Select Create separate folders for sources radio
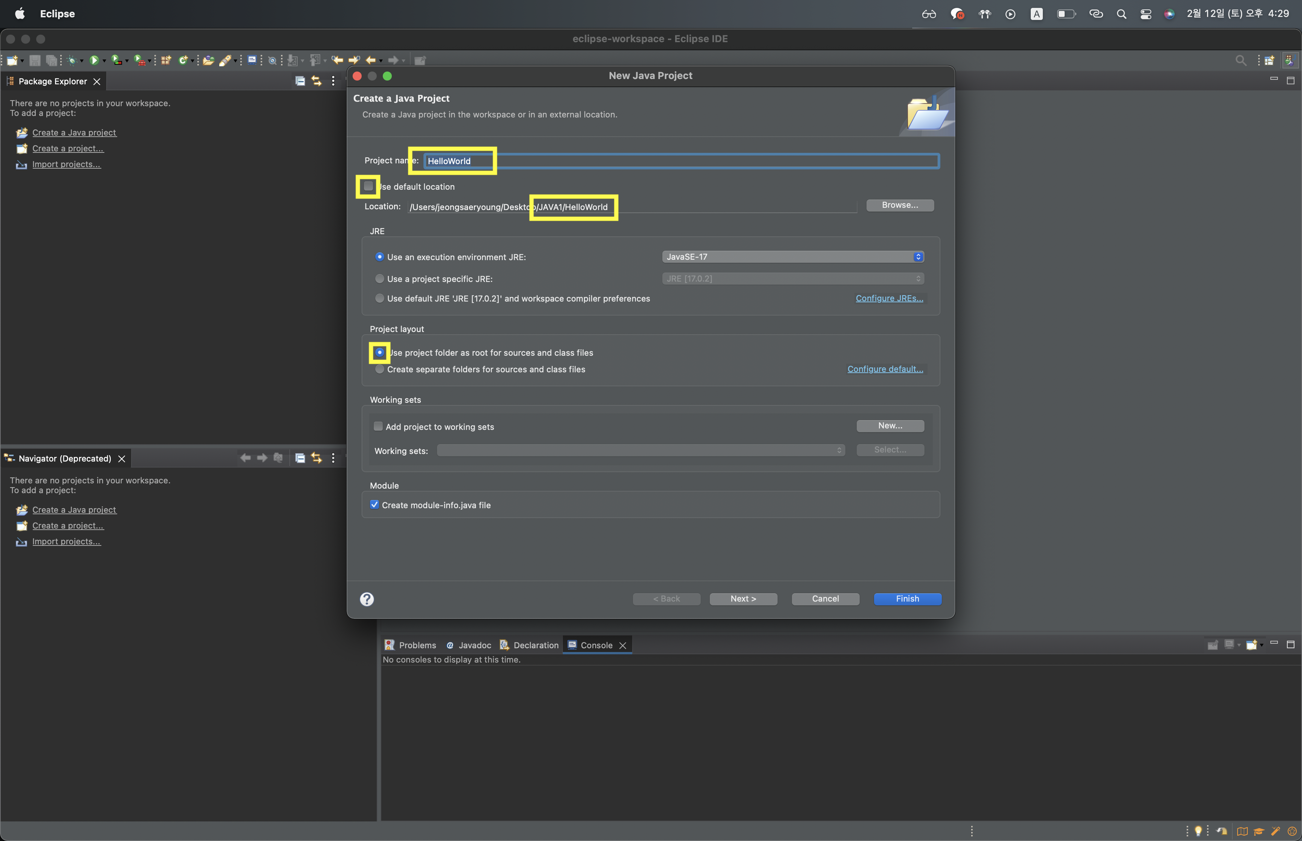This screenshot has height=841, width=1302. (380, 369)
